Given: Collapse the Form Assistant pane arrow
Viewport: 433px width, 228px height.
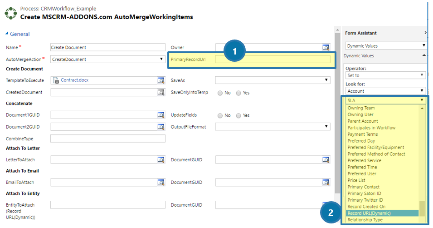Looking at the screenshot, I should (426, 33).
